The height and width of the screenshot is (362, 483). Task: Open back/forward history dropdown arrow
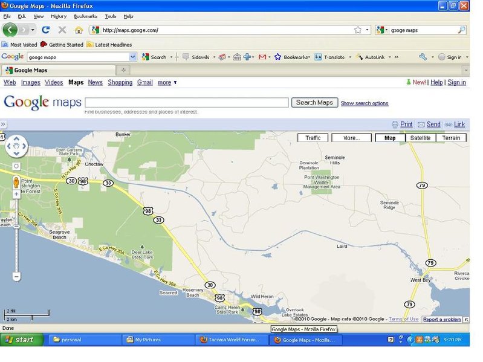33,30
